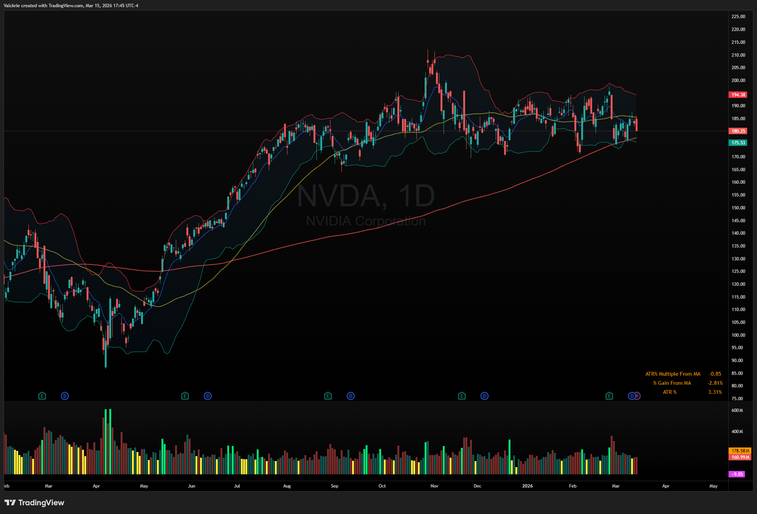The width and height of the screenshot is (757, 514).
Task: Click the magenta -9.85 indicator label
Action: pos(737,474)
